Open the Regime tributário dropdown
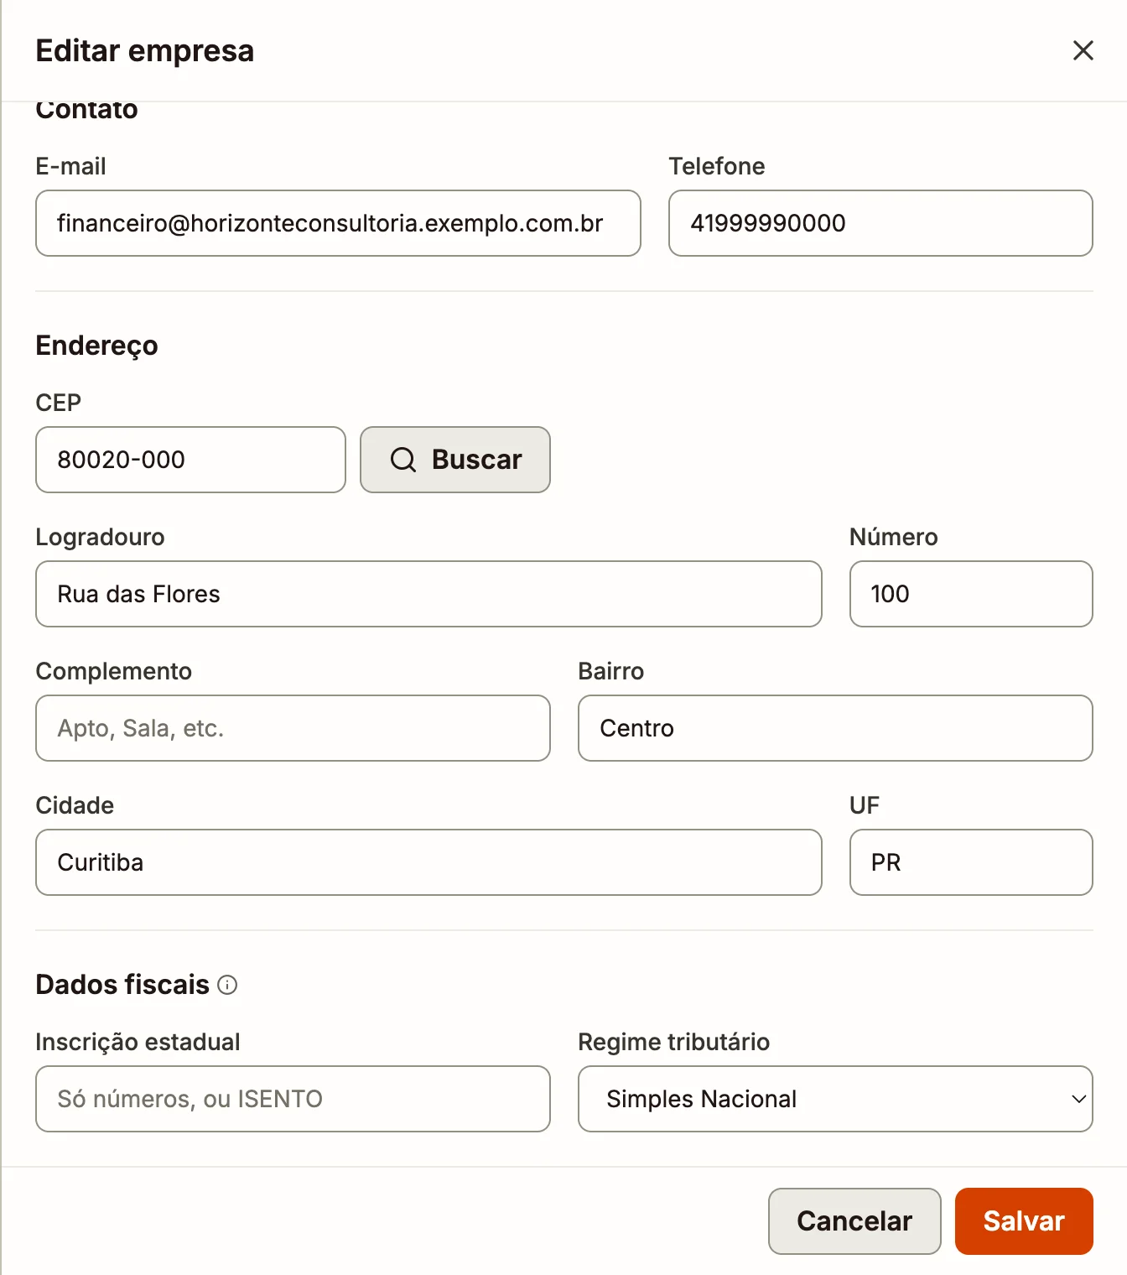1127x1275 pixels. click(x=835, y=1099)
